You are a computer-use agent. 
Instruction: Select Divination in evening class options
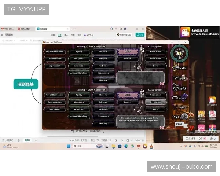pos(155,102)
